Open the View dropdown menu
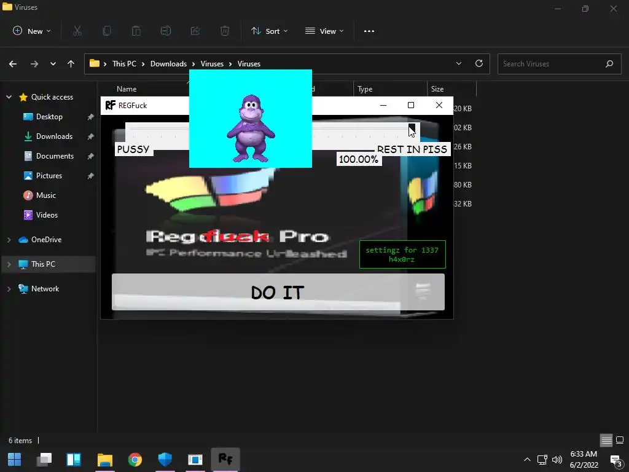 [324, 31]
